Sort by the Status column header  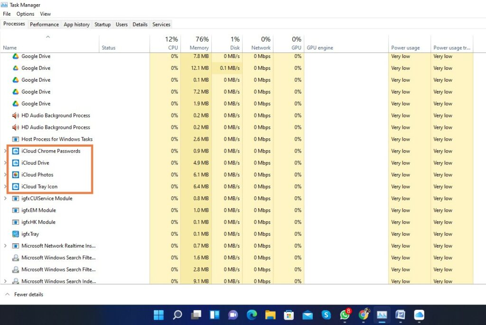pos(124,44)
